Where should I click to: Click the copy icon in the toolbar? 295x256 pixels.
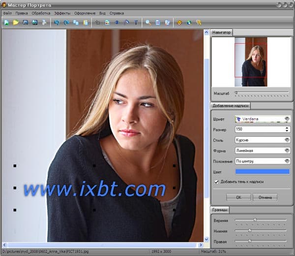pyautogui.click(x=76, y=23)
